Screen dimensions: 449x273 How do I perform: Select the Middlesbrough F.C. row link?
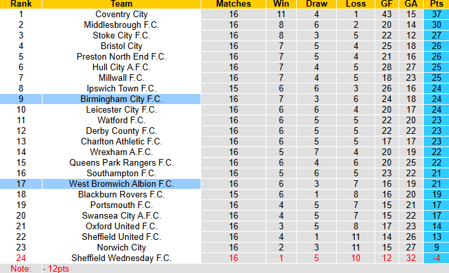pyautogui.click(x=122, y=25)
